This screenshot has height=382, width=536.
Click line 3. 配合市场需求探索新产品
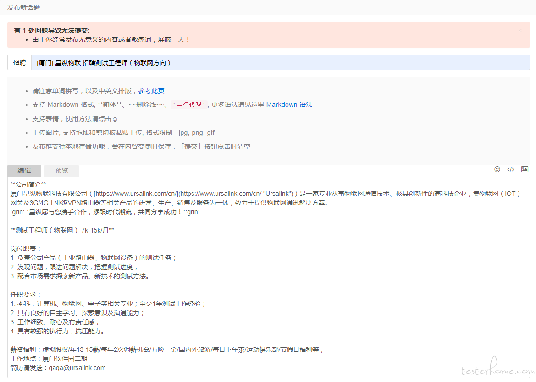tap(80, 276)
